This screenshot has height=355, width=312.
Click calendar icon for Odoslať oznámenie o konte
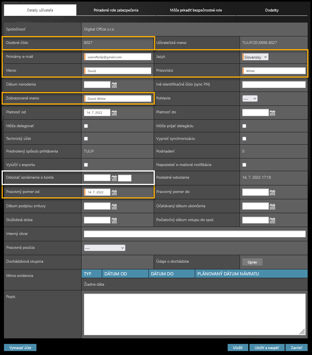tap(114, 178)
